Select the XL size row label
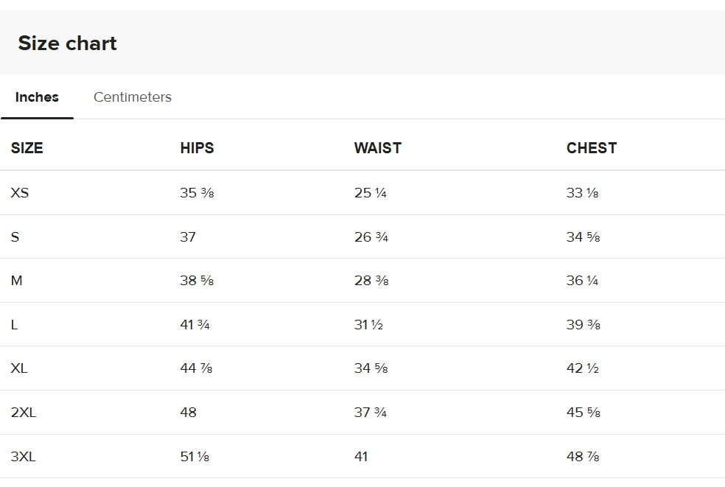The width and height of the screenshot is (725, 487). click(x=19, y=368)
